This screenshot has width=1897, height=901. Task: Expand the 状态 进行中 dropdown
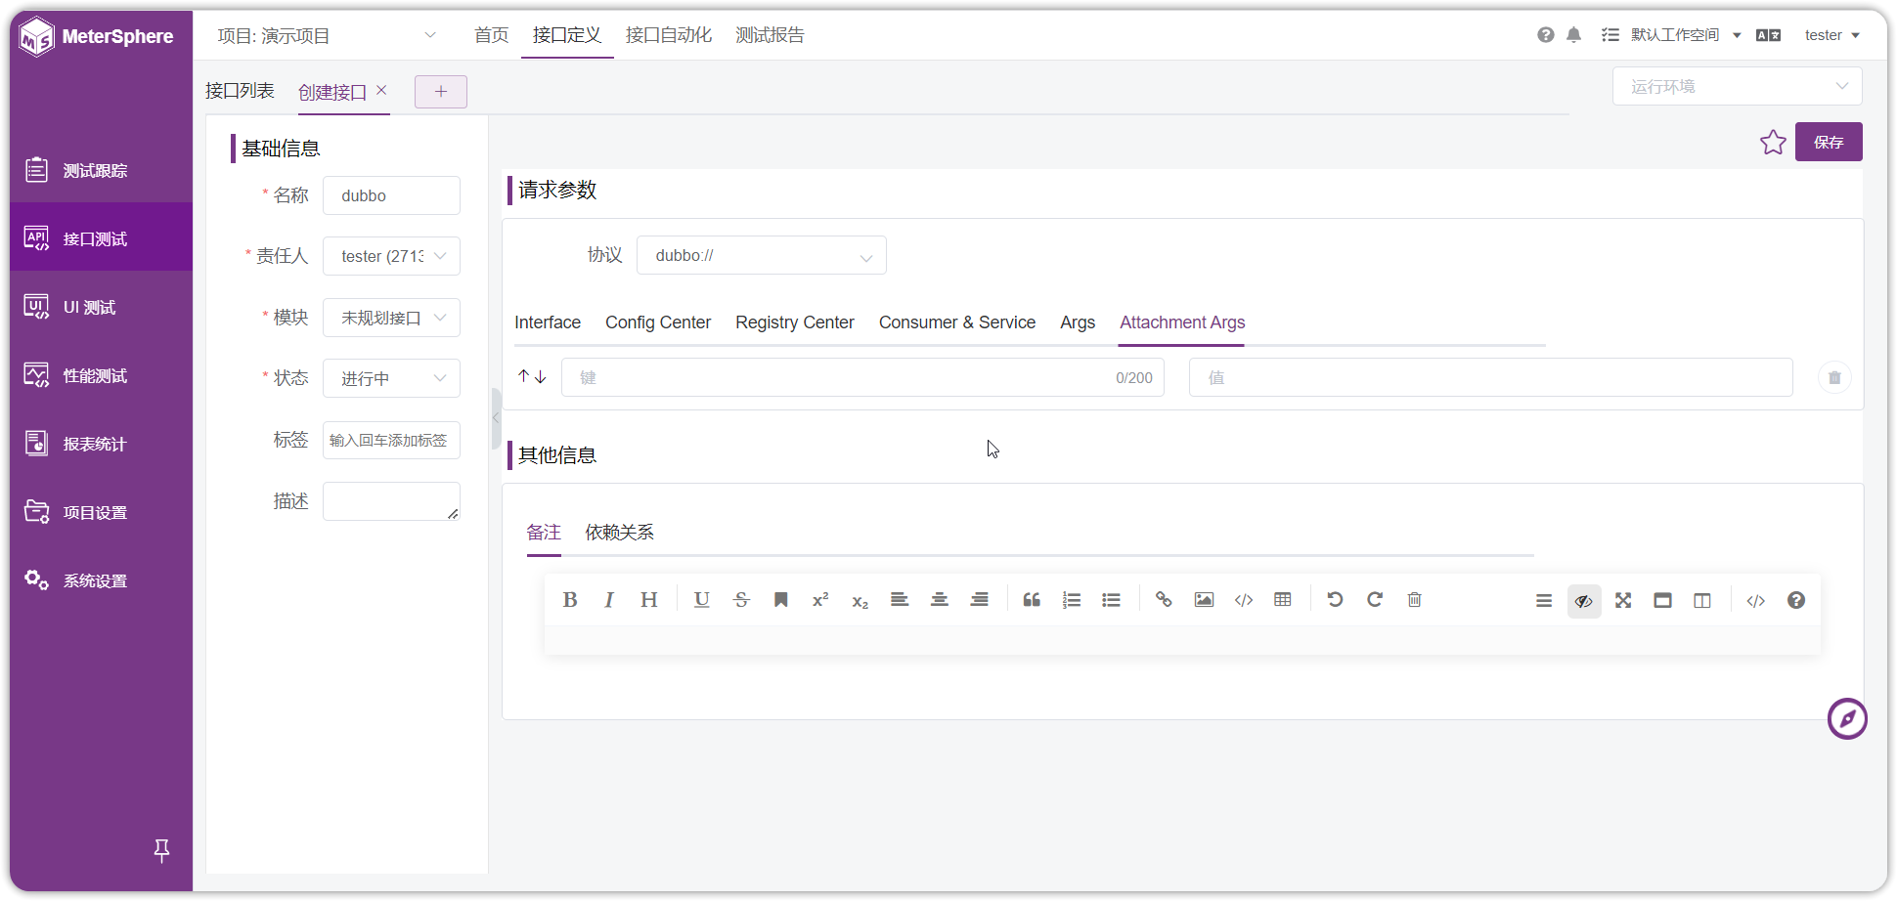[x=391, y=378]
